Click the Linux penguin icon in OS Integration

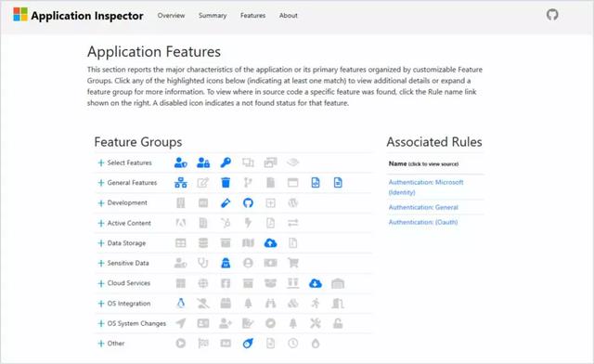181,304
